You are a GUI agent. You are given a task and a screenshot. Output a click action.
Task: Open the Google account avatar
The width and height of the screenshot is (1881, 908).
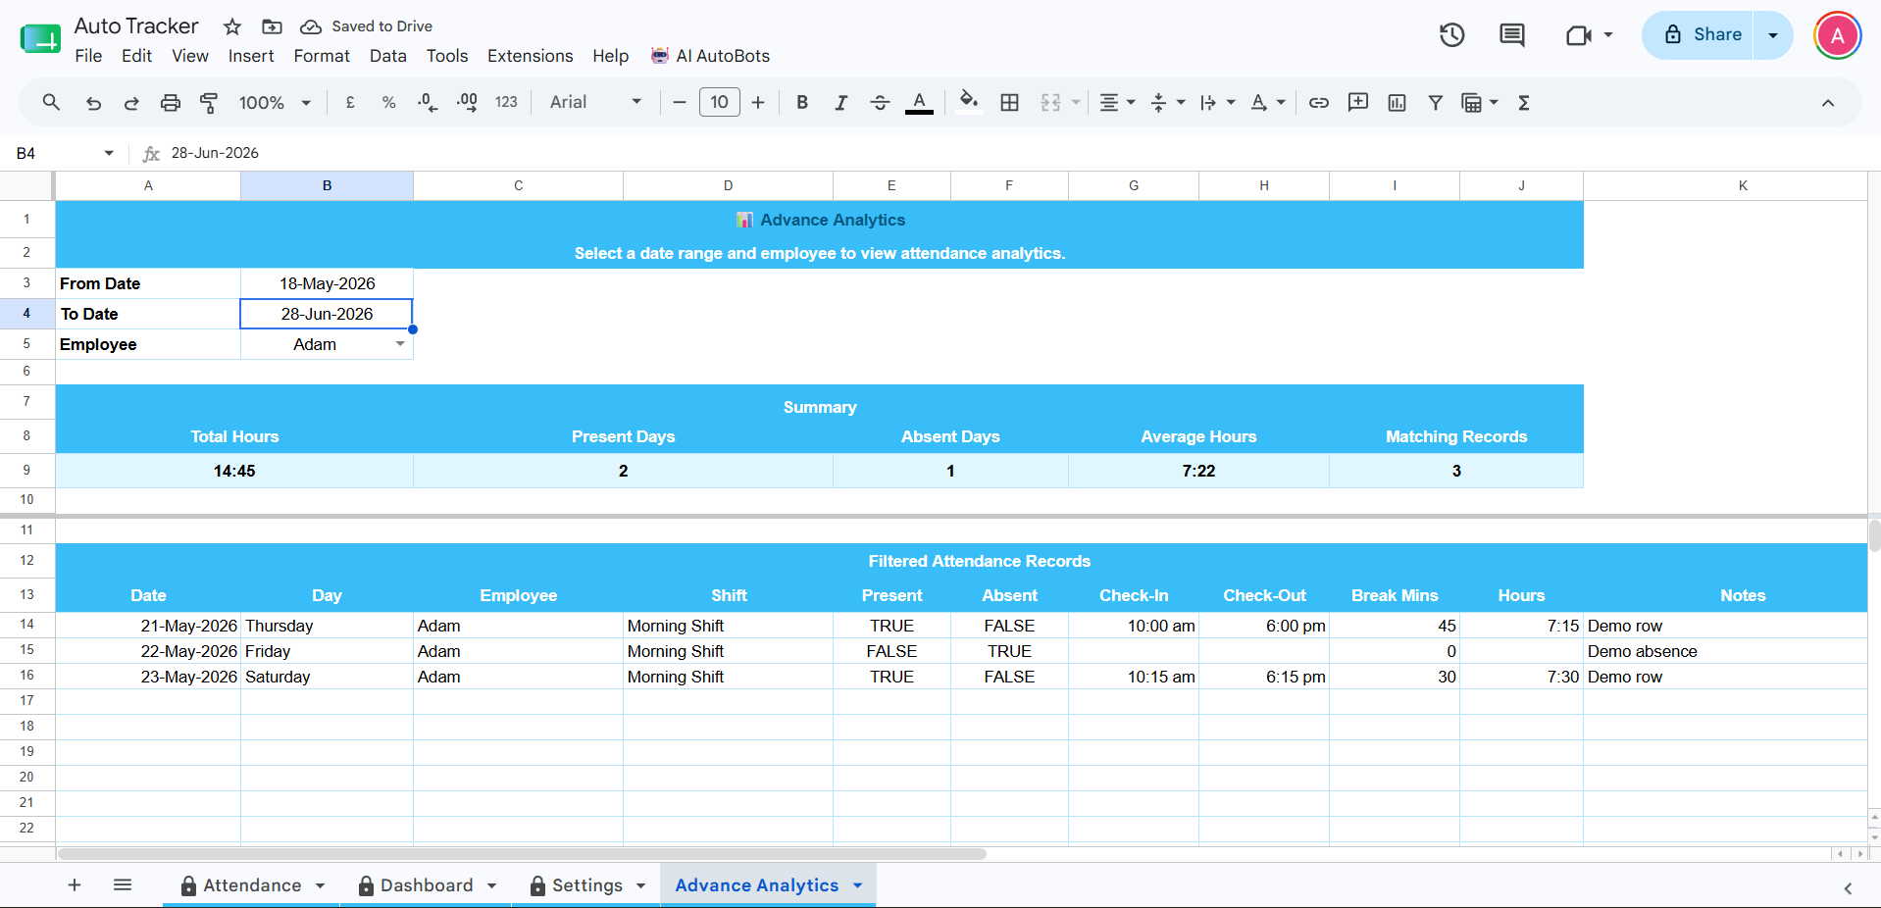click(1838, 36)
